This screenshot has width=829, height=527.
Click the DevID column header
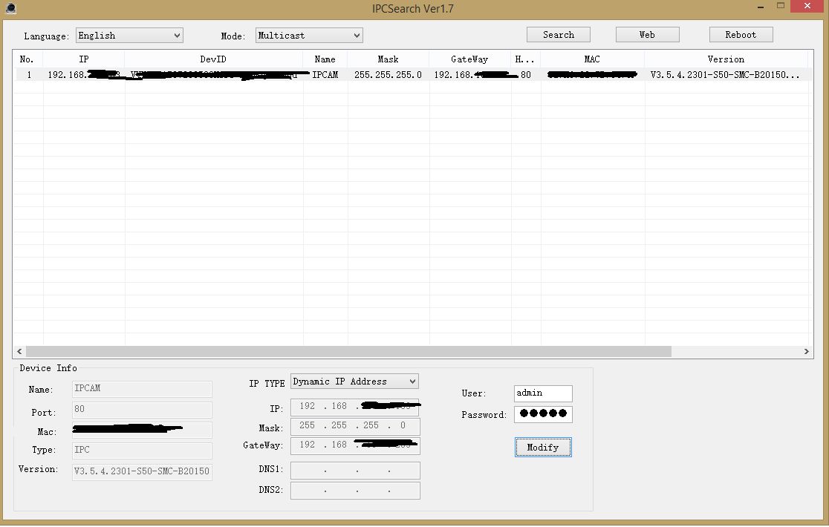(x=213, y=59)
